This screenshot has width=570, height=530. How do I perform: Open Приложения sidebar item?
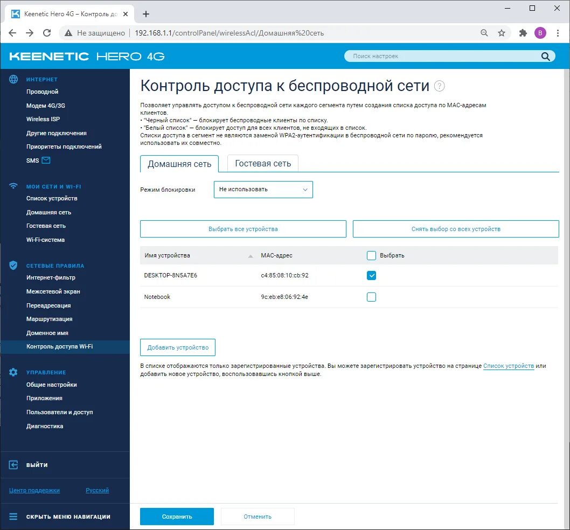(44, 398)
